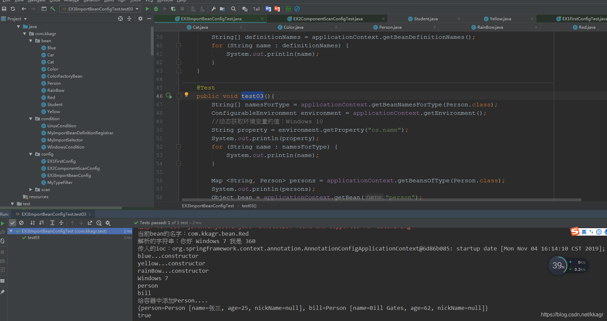This screenshot has height=321, width=607.
Task: Run the test with green play button
Action: 147,9
